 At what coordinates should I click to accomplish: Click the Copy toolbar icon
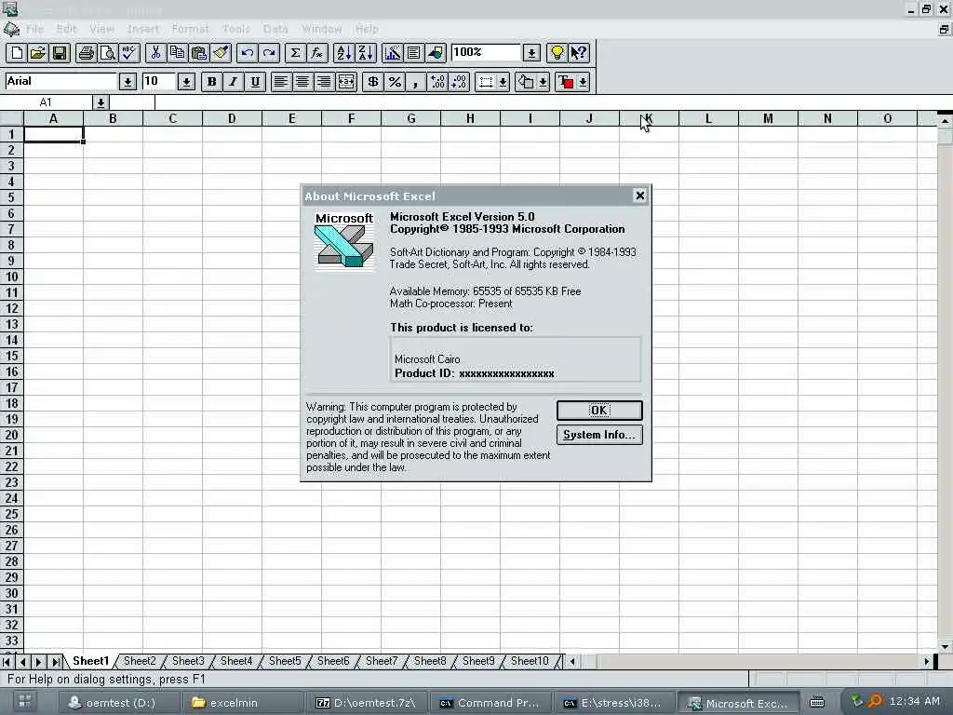178,53
